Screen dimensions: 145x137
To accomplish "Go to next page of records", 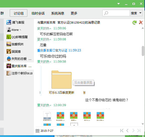I will pyautogui.click(x=133, y=130).
